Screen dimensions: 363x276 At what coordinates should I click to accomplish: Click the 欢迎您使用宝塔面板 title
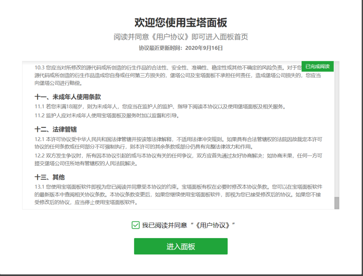[x=180, y=23]
